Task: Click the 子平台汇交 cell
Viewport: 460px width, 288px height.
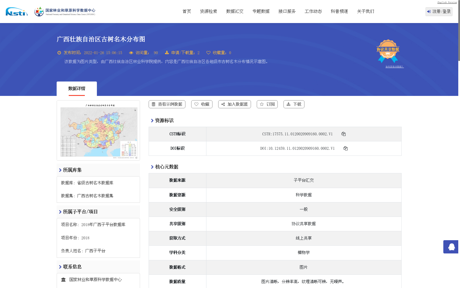Action: (304, 180)
